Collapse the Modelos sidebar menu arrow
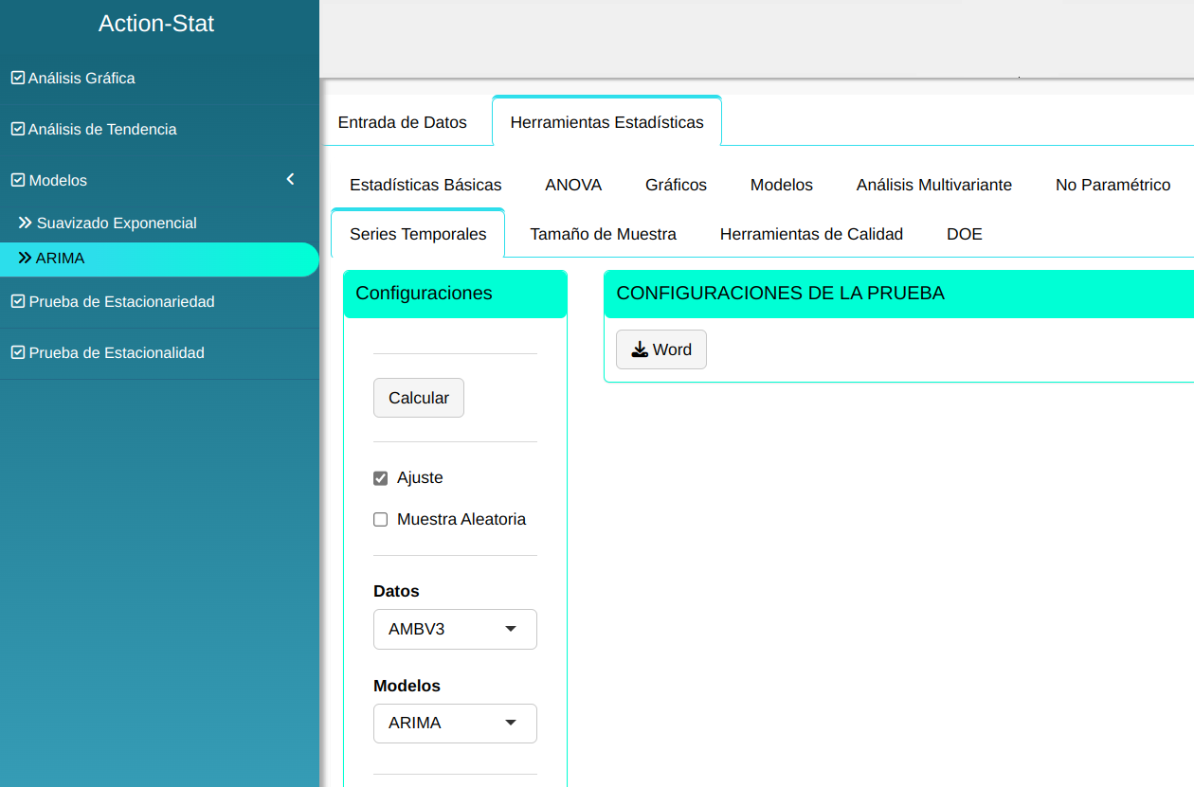Image resolution: width=1194 pixels, height=787 pixels. pyautogui.click(x=291, y=179)
